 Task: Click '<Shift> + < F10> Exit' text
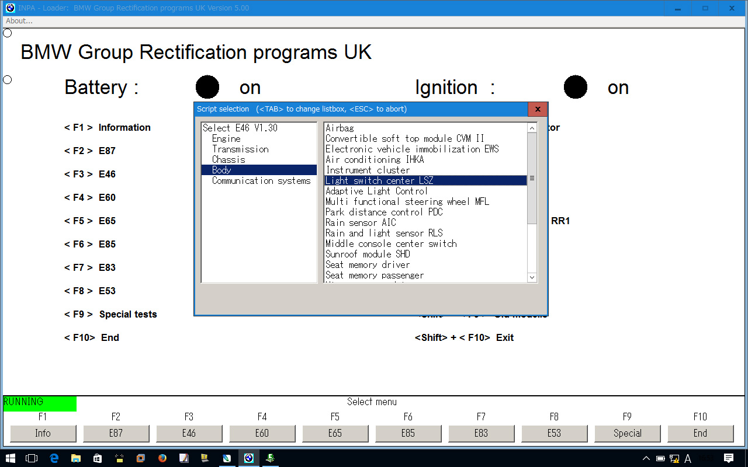pos(465,337)
